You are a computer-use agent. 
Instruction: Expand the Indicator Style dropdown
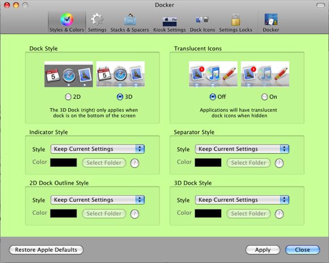[x=98, y=149]
